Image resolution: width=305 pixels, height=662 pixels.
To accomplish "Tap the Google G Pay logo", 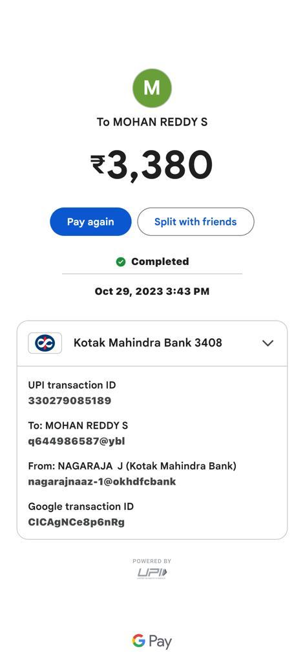I will [152, 641].
